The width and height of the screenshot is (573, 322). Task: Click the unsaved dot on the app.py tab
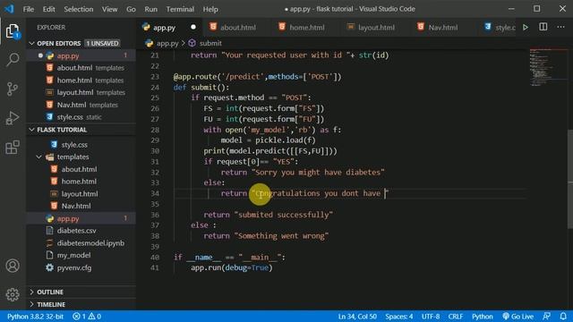click(193, 27)
